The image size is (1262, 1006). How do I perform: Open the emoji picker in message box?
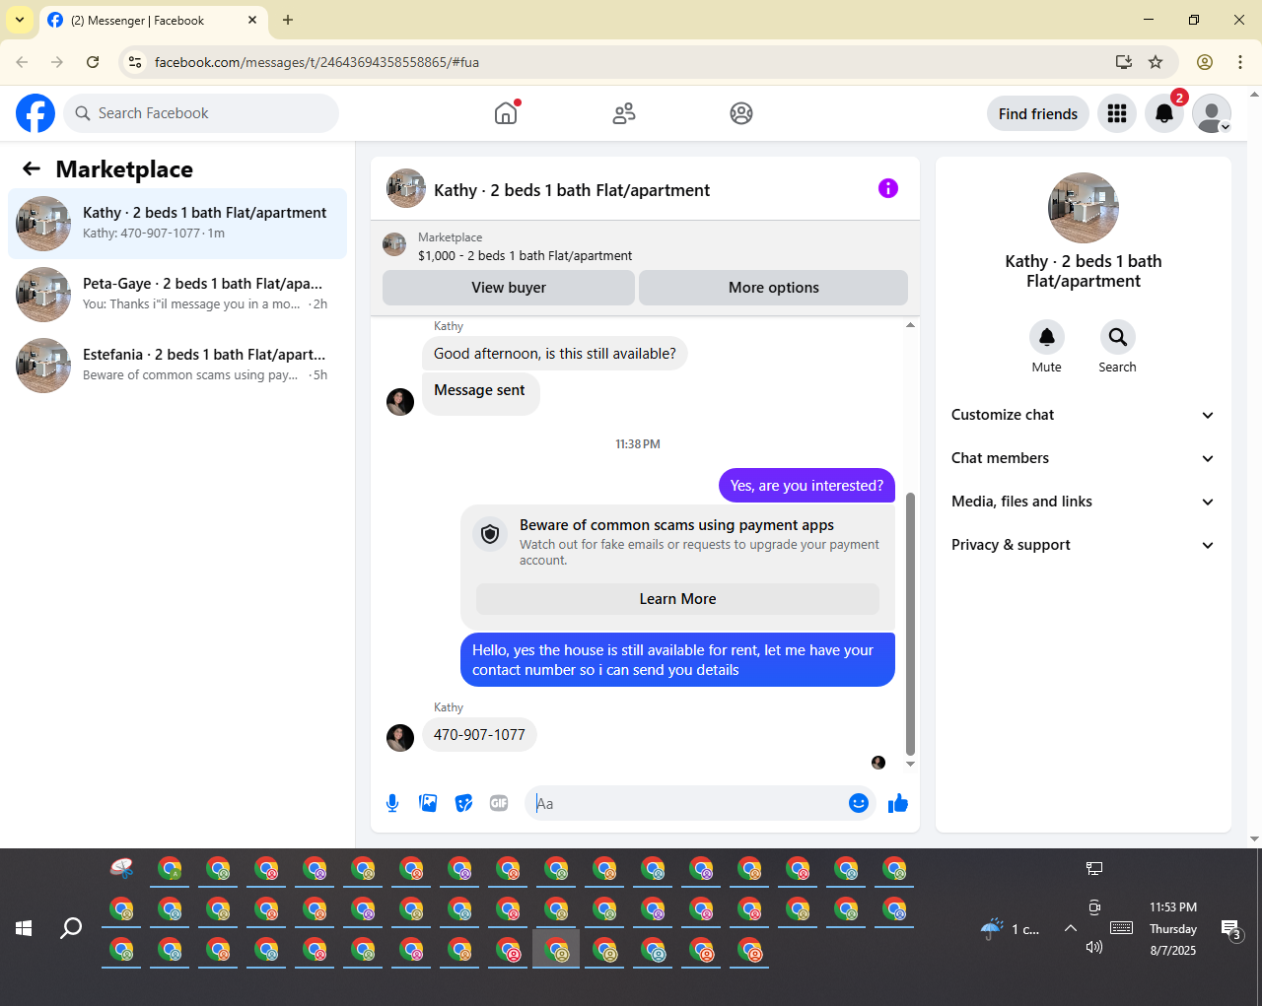(x=859, y=803)
